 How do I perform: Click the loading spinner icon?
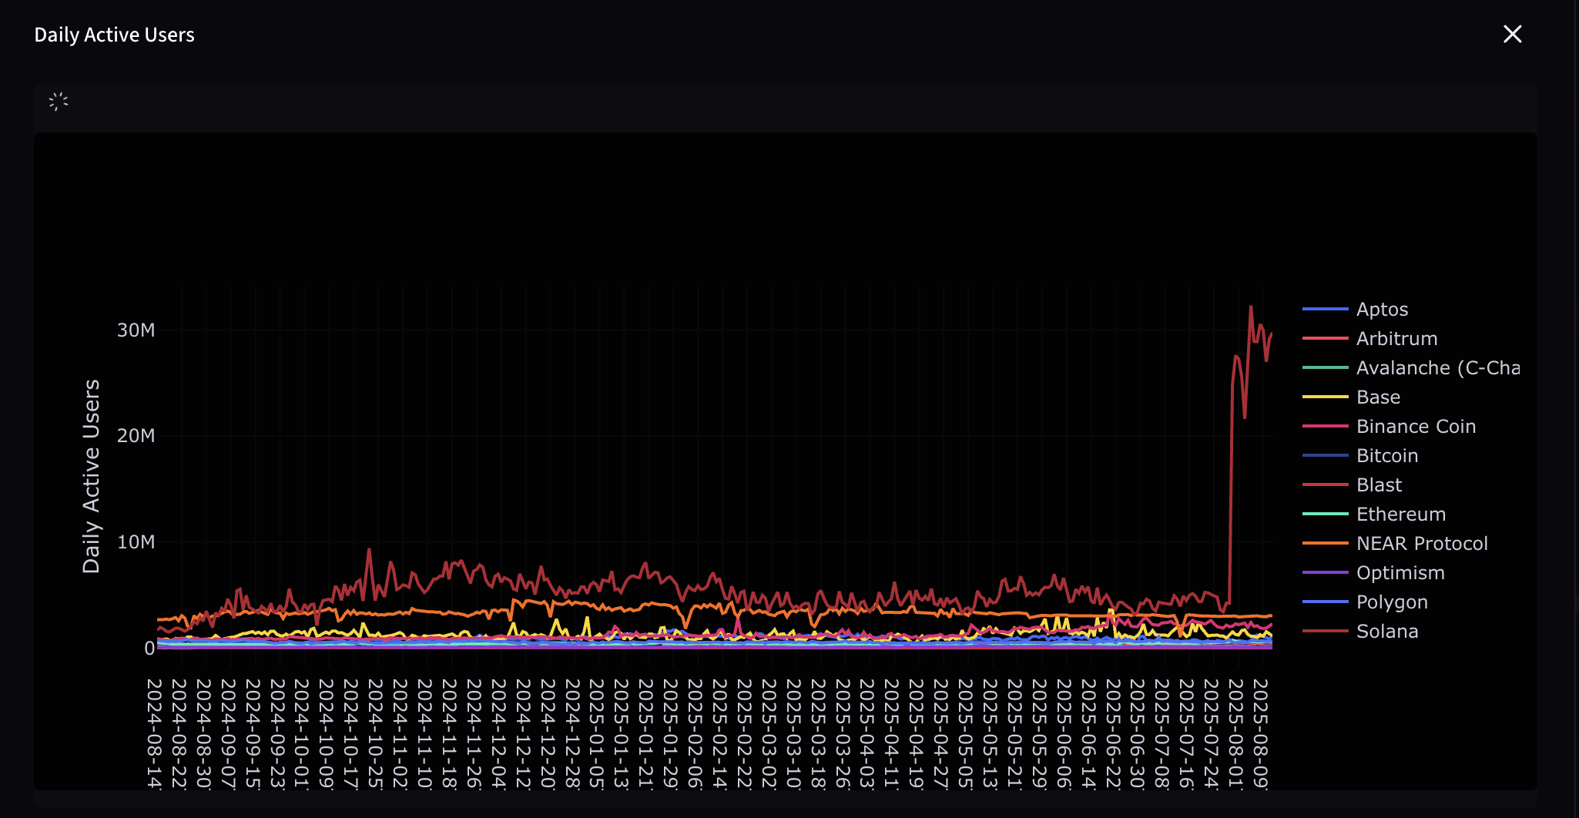point(59,101)
